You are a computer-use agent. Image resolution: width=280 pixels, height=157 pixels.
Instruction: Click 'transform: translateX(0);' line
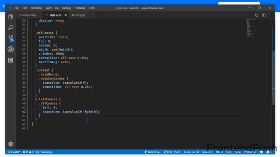point(65,82)
